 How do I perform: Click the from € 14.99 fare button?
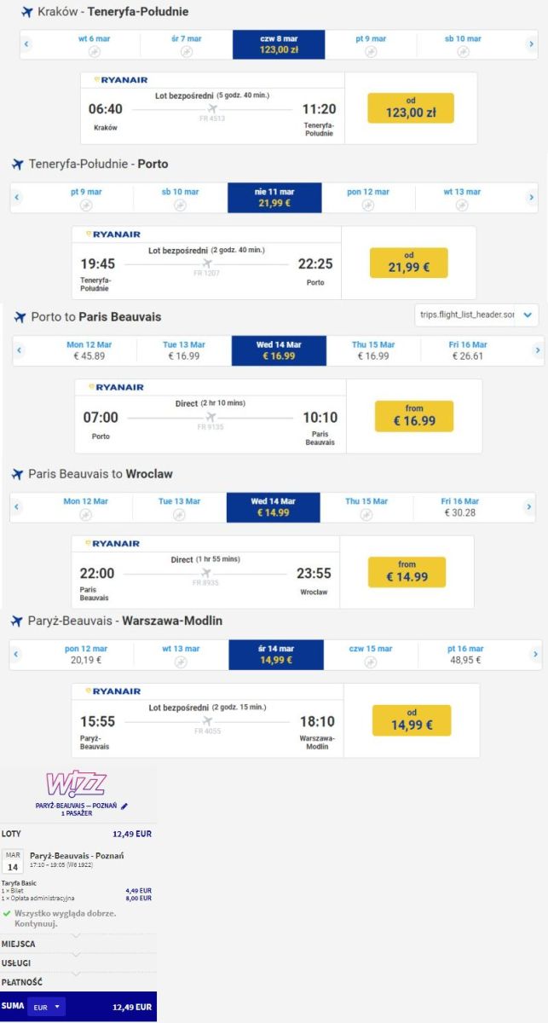407,572
